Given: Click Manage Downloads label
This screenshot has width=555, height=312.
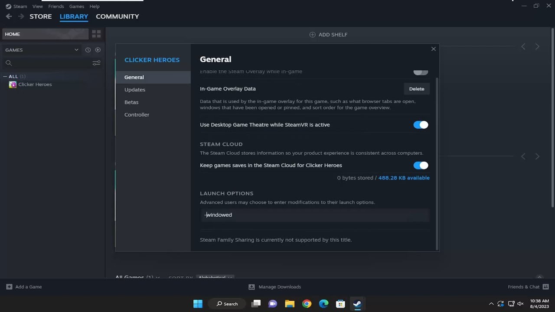Looking at the screenshot, I should (x=280, y=287).
